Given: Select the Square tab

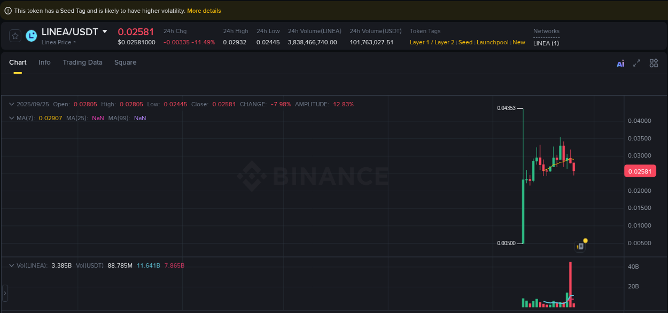Looking at the screenshot, I should [125, 62].
